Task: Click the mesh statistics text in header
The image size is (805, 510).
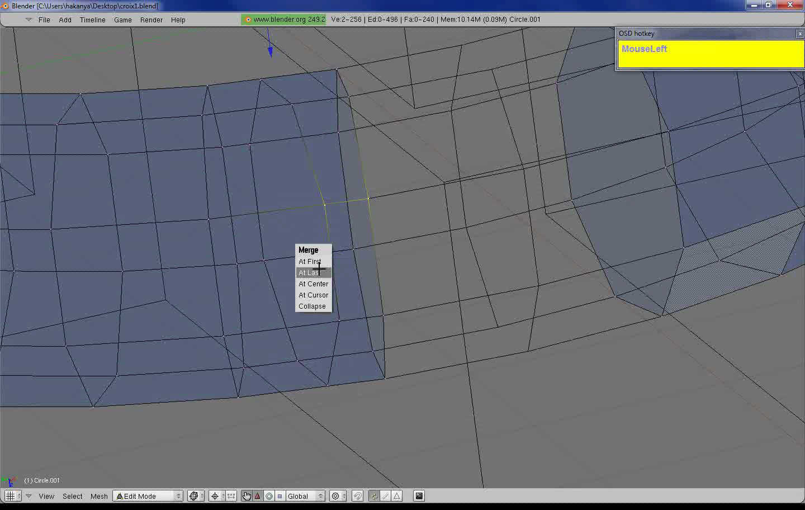Action: [x=436, y=20]
